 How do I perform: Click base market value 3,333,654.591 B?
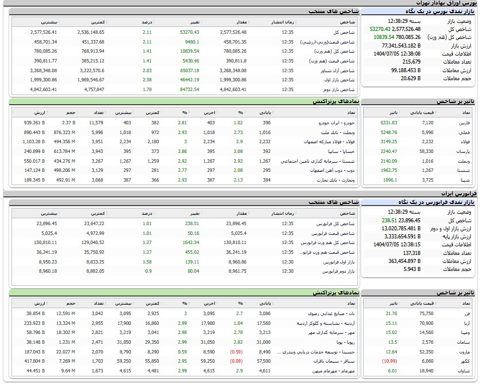click(x=402, y=237)
